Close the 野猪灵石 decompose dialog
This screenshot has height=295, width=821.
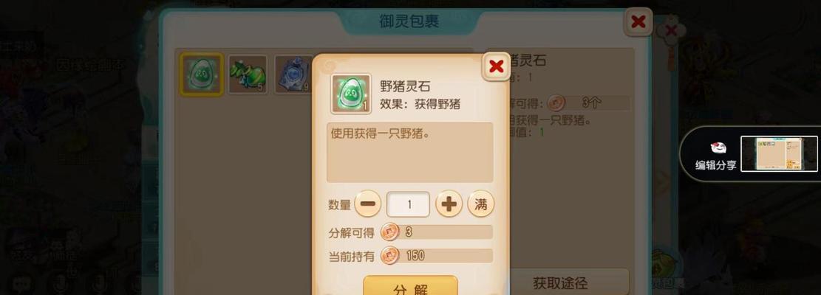pos(496,66)
